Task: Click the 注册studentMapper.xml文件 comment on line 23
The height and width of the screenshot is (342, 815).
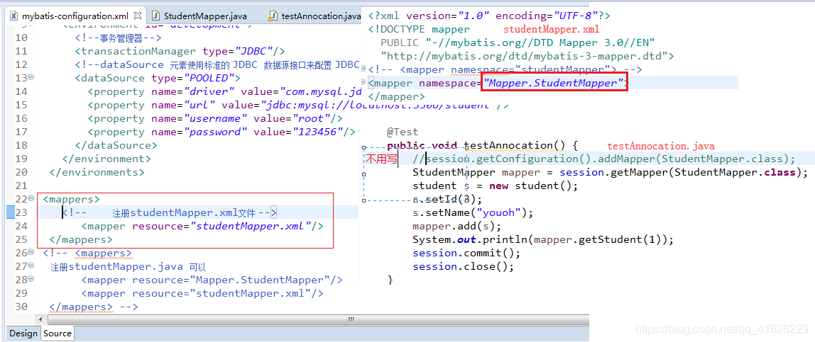Action: click(170, 212)
